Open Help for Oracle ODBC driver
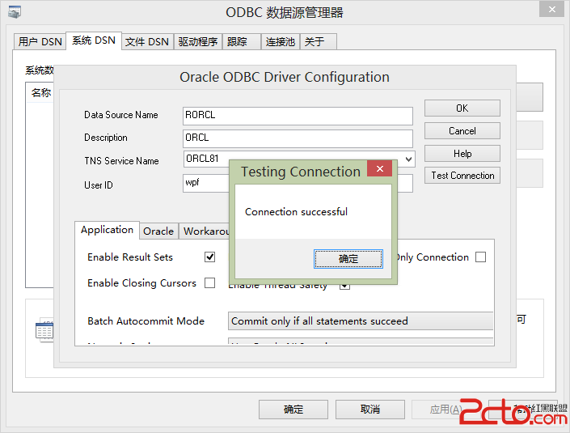Image resolution: width=570 pixels, height=433 pixels. click(462, 154)
